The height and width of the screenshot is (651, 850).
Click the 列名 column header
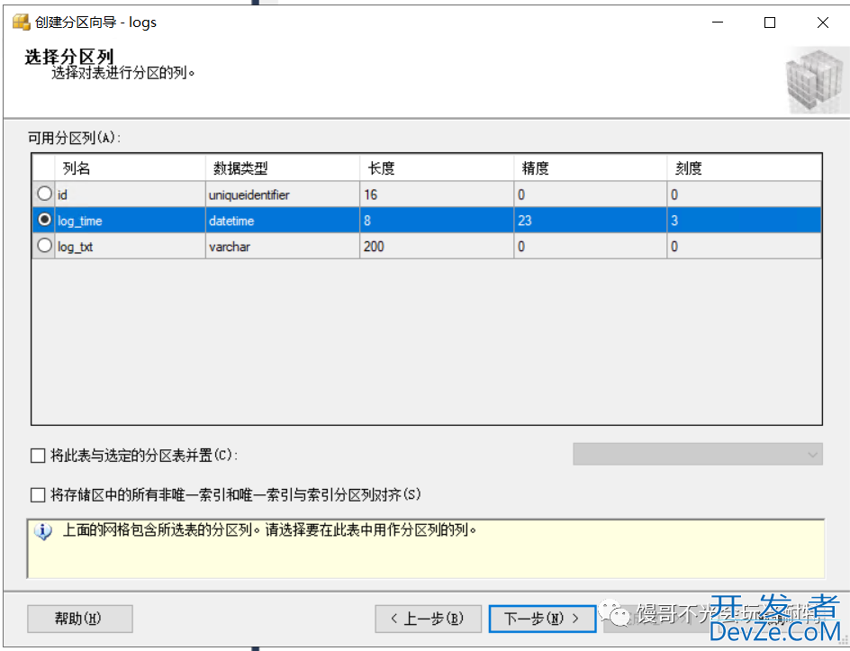click(x=130, y=168)
